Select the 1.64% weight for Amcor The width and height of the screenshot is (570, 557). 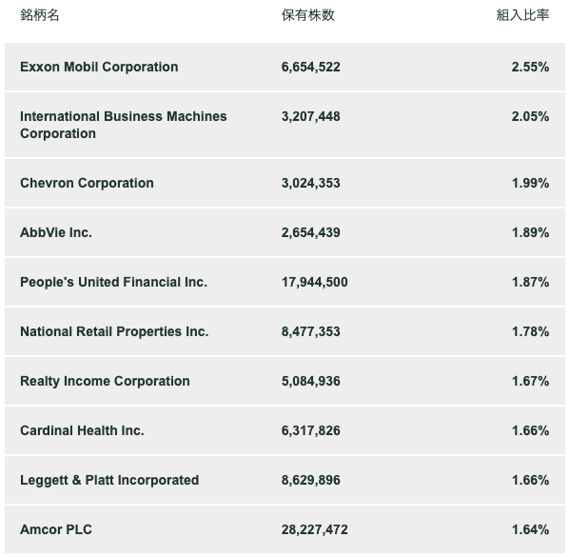pos(530,529)
